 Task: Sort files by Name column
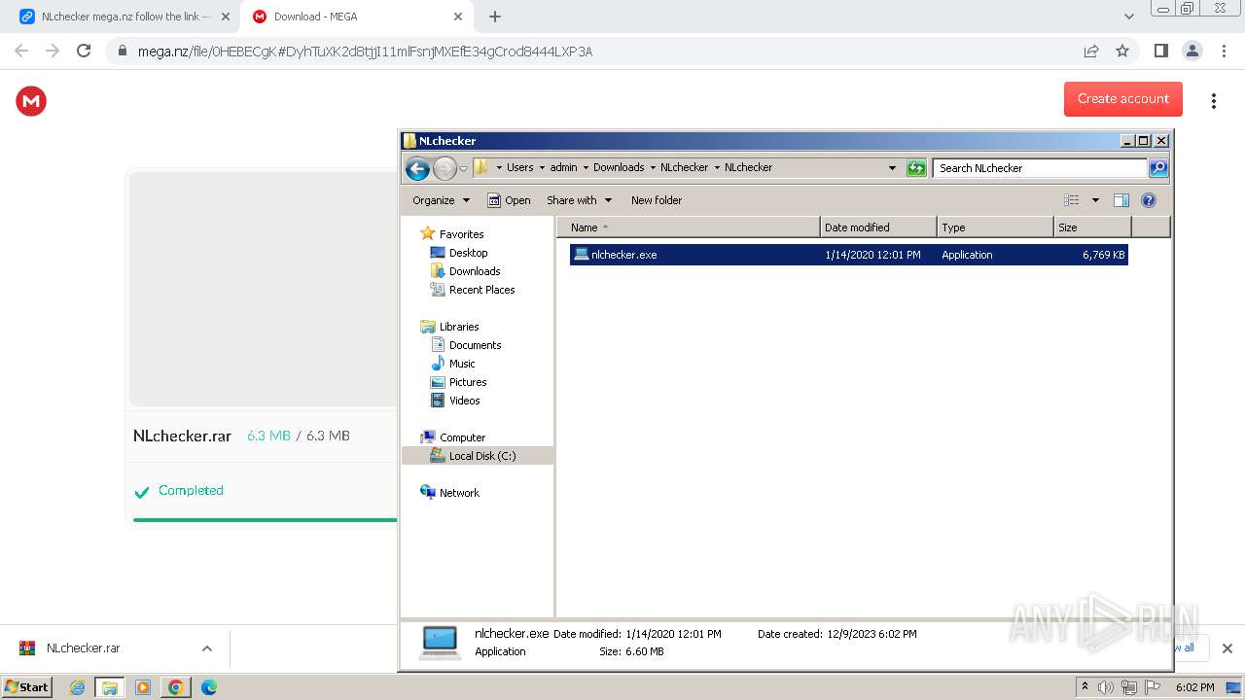(x=689, y=227)
